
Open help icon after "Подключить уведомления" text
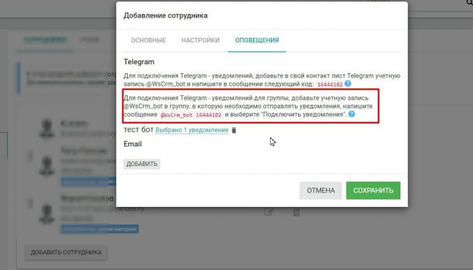[x=351, y=114]
